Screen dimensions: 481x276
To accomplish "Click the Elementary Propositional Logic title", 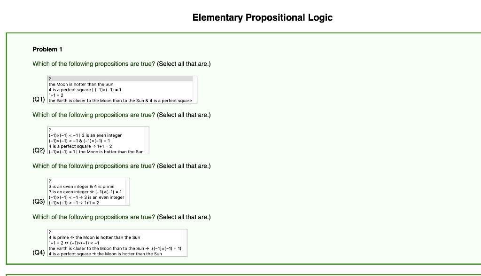I will 263,17.
